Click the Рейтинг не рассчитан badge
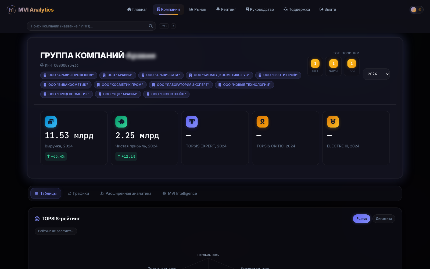 pyautogui.click(x=56, y=231)
